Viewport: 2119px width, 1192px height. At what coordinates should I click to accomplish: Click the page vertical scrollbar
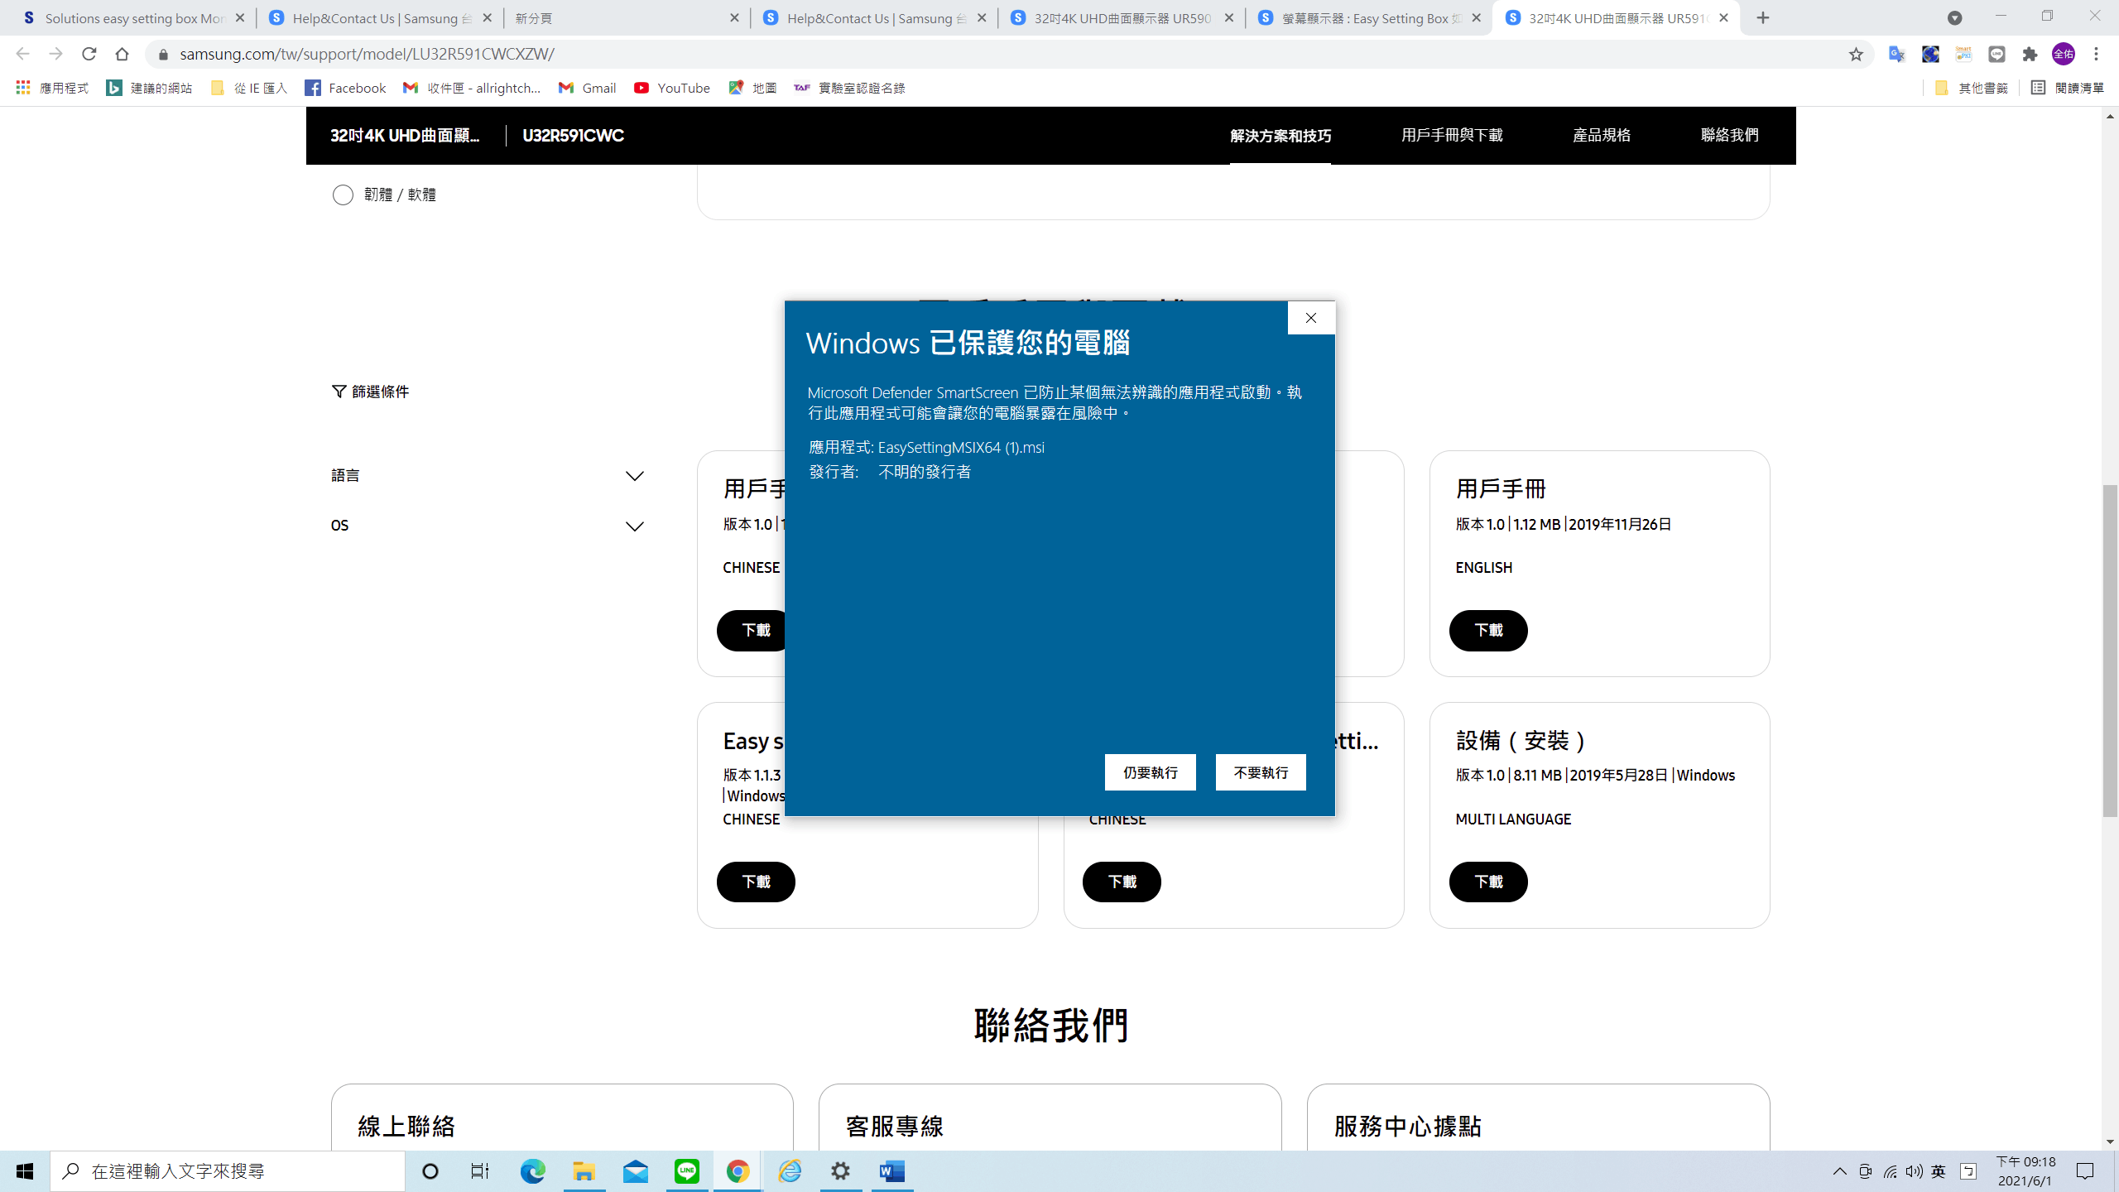pos(2110,651)
